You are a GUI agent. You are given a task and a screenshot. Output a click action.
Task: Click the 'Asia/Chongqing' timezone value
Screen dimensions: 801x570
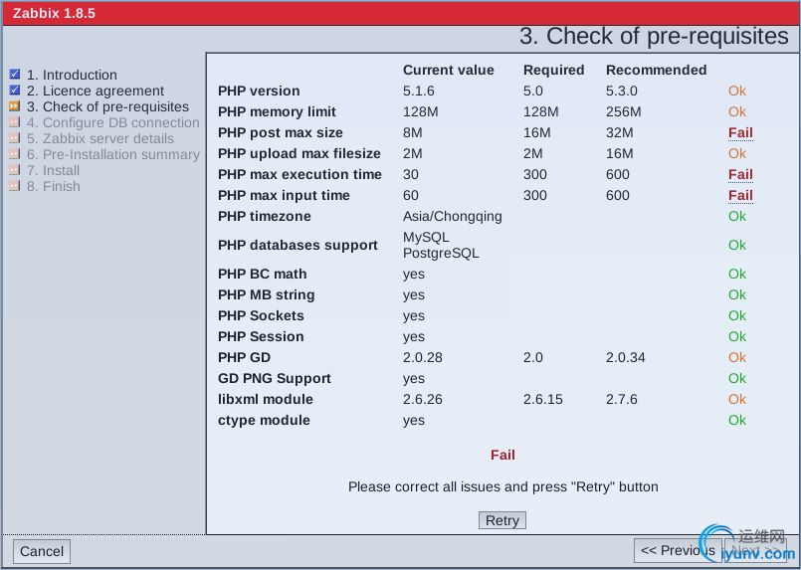click(453, 217)
